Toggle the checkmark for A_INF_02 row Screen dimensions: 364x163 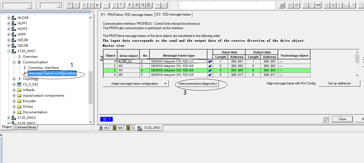click(210, 61)
